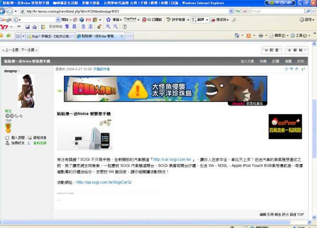The width and height of the screenshot is (317, 228).
Task: Open the recent pages dropdown beside Forward
Action: coord(15,11)
